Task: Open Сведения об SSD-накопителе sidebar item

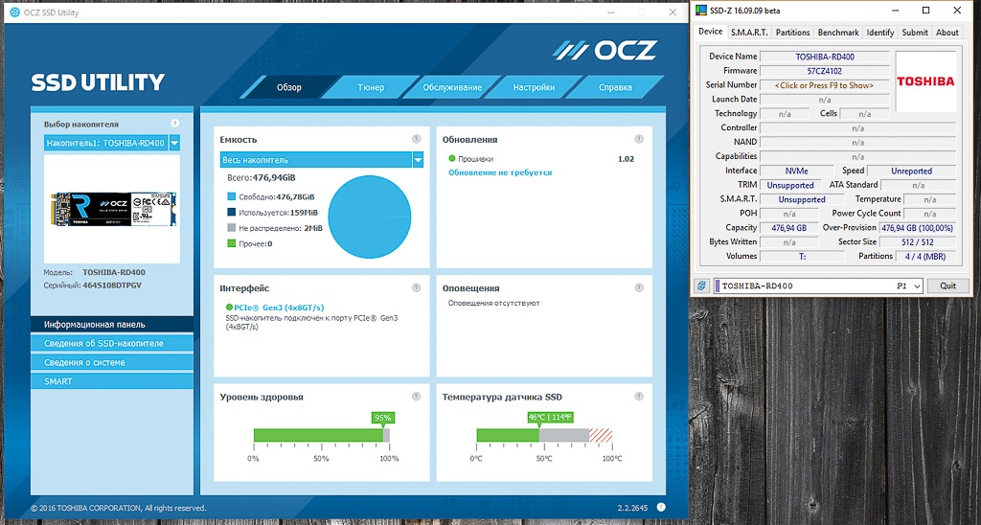Action: (x=112, y=344)
